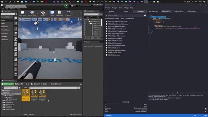
Task: Select the Recently Placed category
Action: [6, 17]
